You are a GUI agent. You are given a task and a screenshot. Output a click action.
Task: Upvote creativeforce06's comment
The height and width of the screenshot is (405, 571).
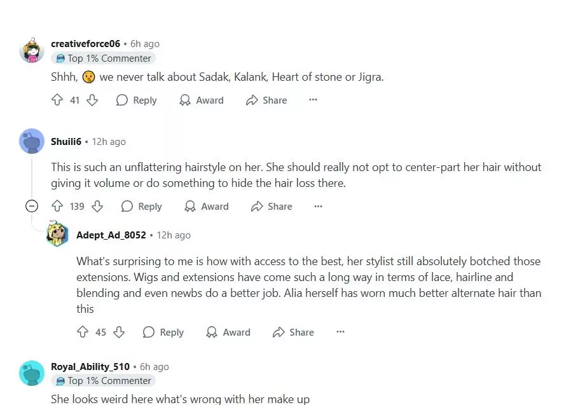coord(57,100)
